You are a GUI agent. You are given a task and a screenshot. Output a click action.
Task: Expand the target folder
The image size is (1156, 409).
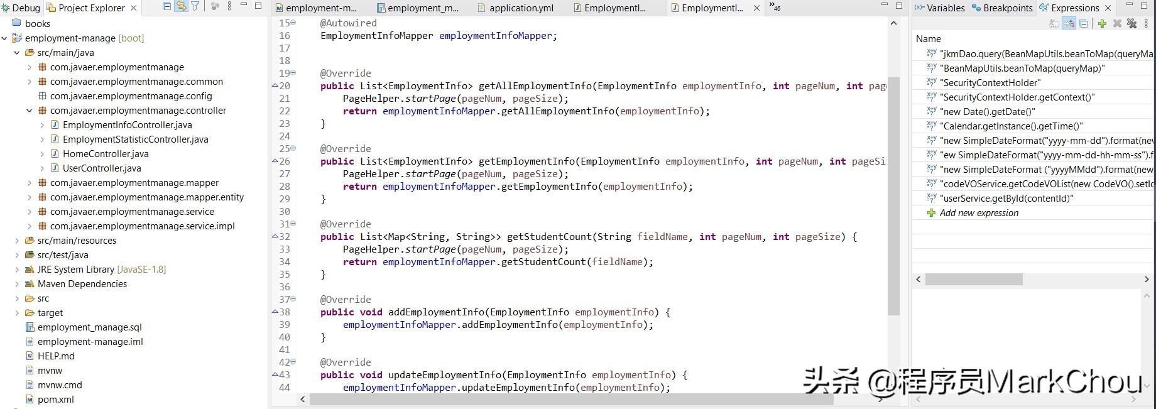17,313
